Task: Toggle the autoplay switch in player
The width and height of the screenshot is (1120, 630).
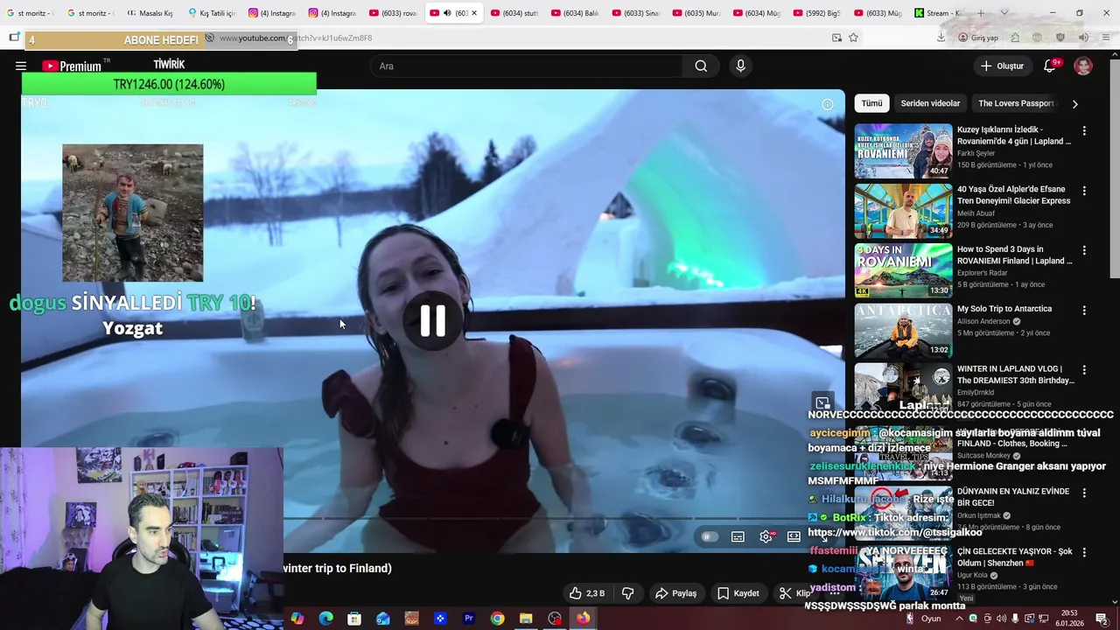Action: pyautogui.click(x=710, y=536)
